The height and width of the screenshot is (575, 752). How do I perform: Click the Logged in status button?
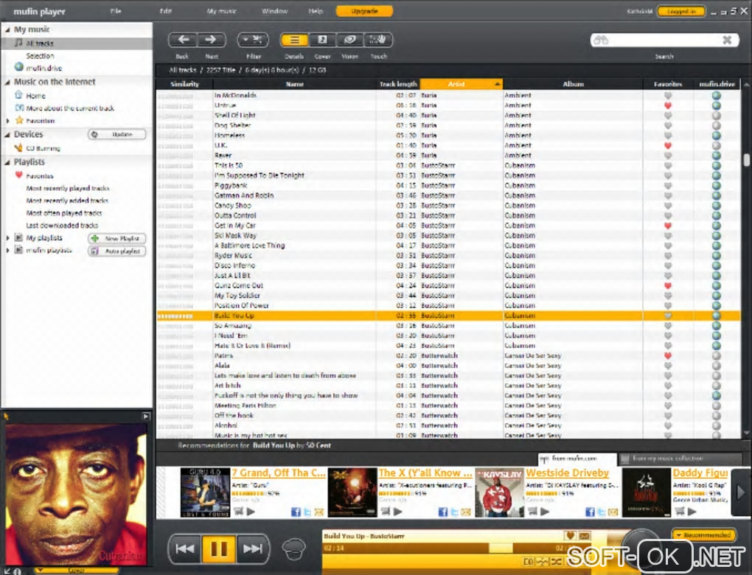(x=681, y=11)
